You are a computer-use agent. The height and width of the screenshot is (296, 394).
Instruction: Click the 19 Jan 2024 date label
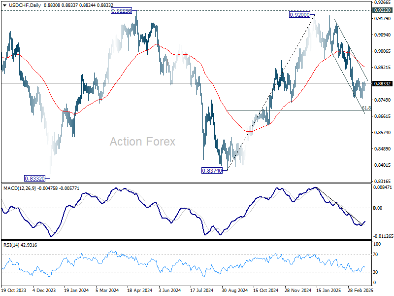pos(76,290)
